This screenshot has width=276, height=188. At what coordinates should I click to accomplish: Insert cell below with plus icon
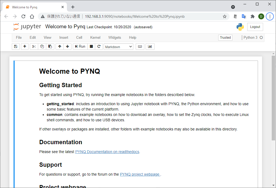[x=25, y=47]
